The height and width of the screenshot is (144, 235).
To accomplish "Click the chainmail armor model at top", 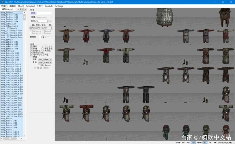I will [165, 18].
